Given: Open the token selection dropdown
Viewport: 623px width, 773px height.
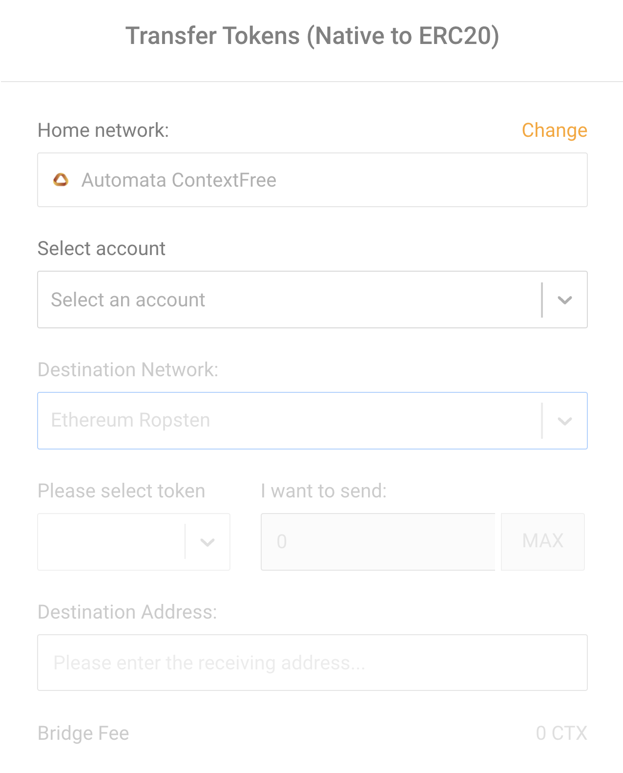Looking at the screenshot, I should (134, 542).
